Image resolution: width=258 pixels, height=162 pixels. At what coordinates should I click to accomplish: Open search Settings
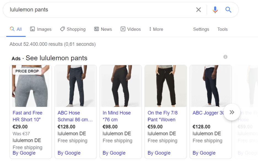[x=201, y=29]
